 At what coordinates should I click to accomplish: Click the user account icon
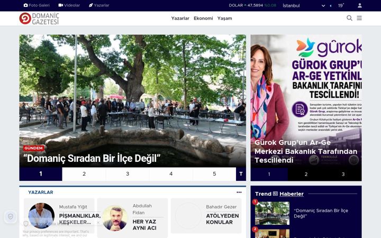360,5
